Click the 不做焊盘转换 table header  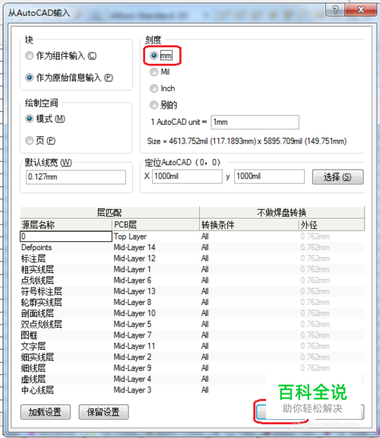(x=282, y=213)
